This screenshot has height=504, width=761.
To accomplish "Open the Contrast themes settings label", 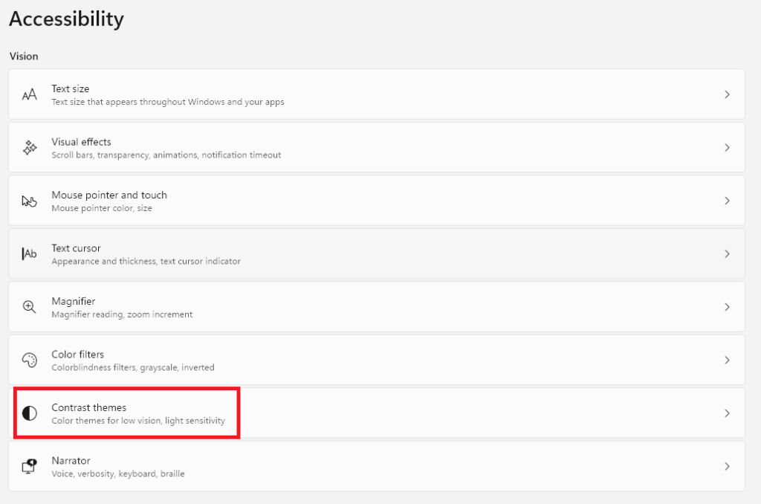I will pyautogui.click(x=89, y=407).
